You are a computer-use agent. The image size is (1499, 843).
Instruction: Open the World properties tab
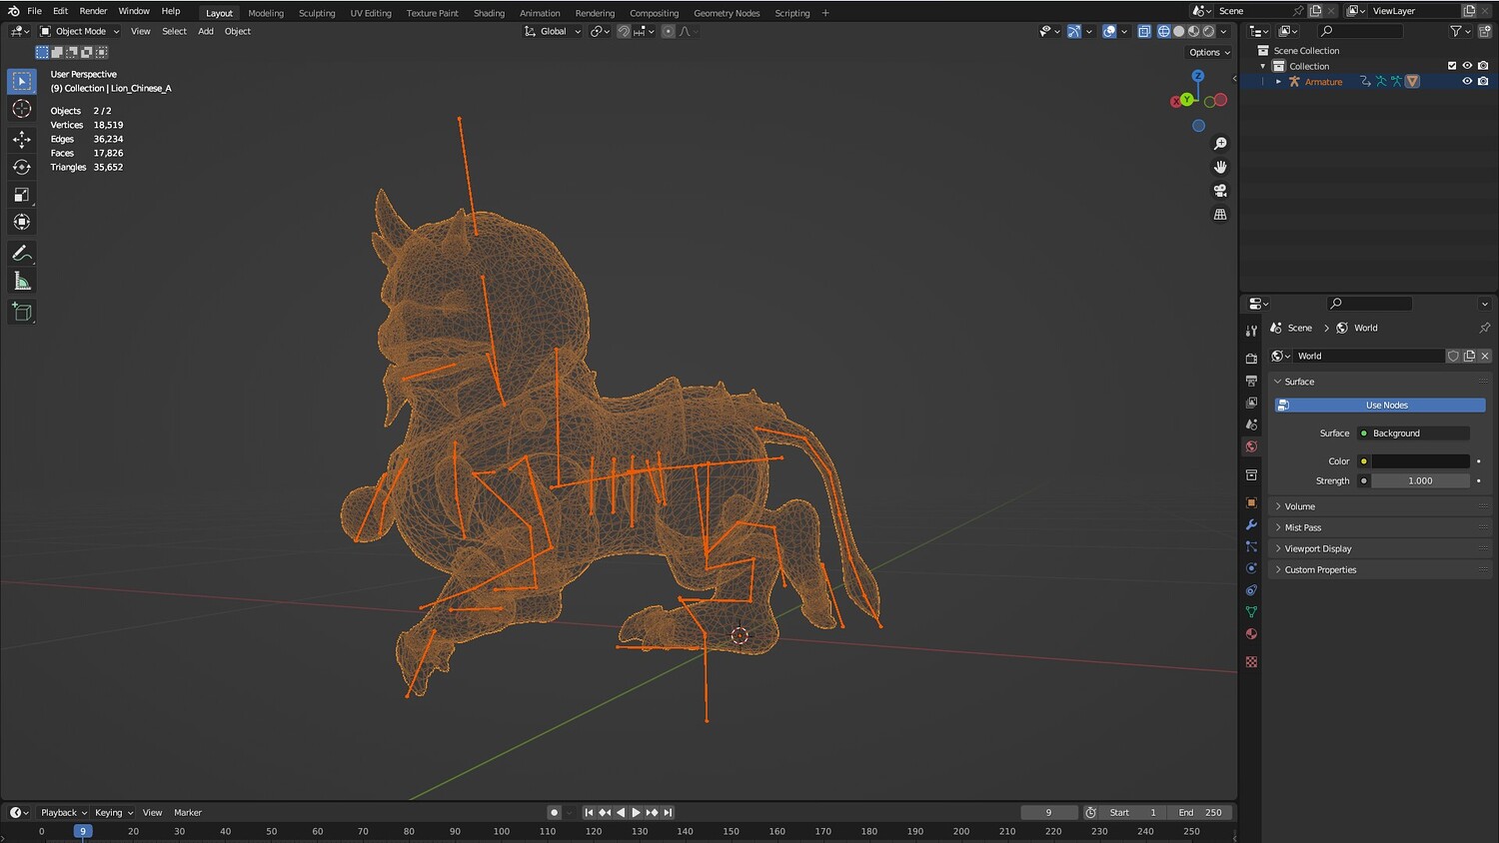pos(1251,446)
